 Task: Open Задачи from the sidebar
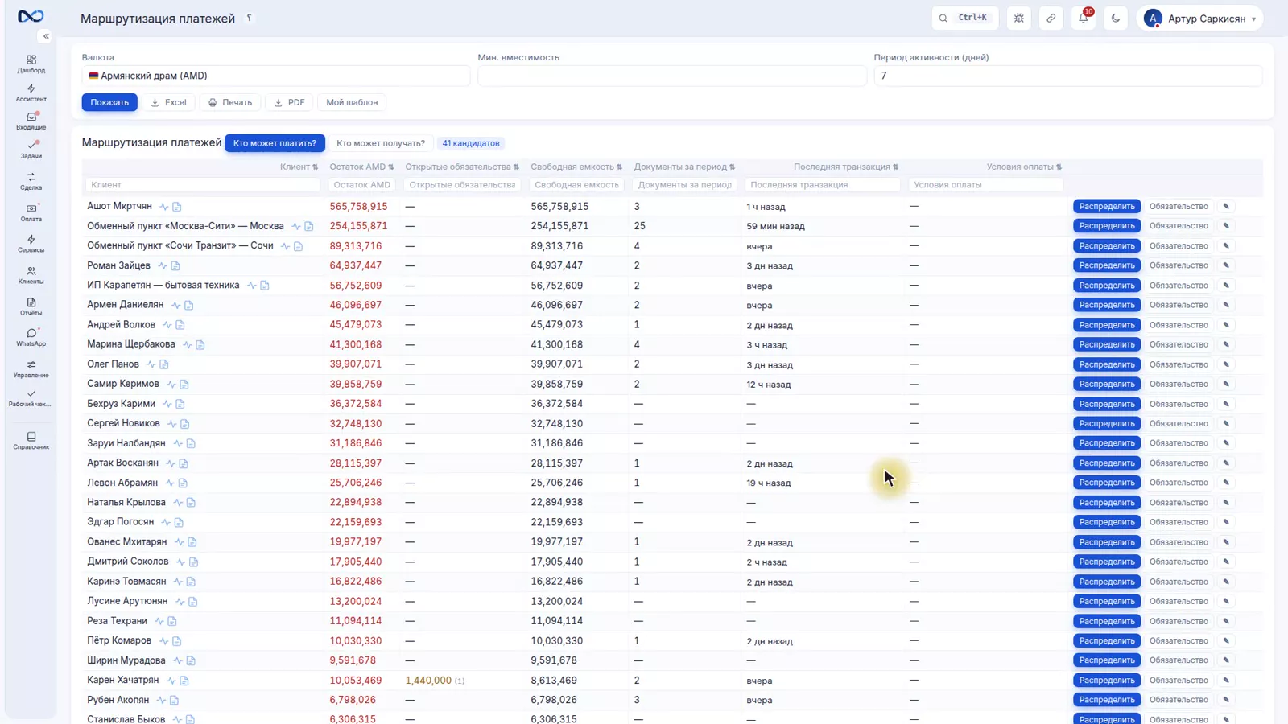31,150
